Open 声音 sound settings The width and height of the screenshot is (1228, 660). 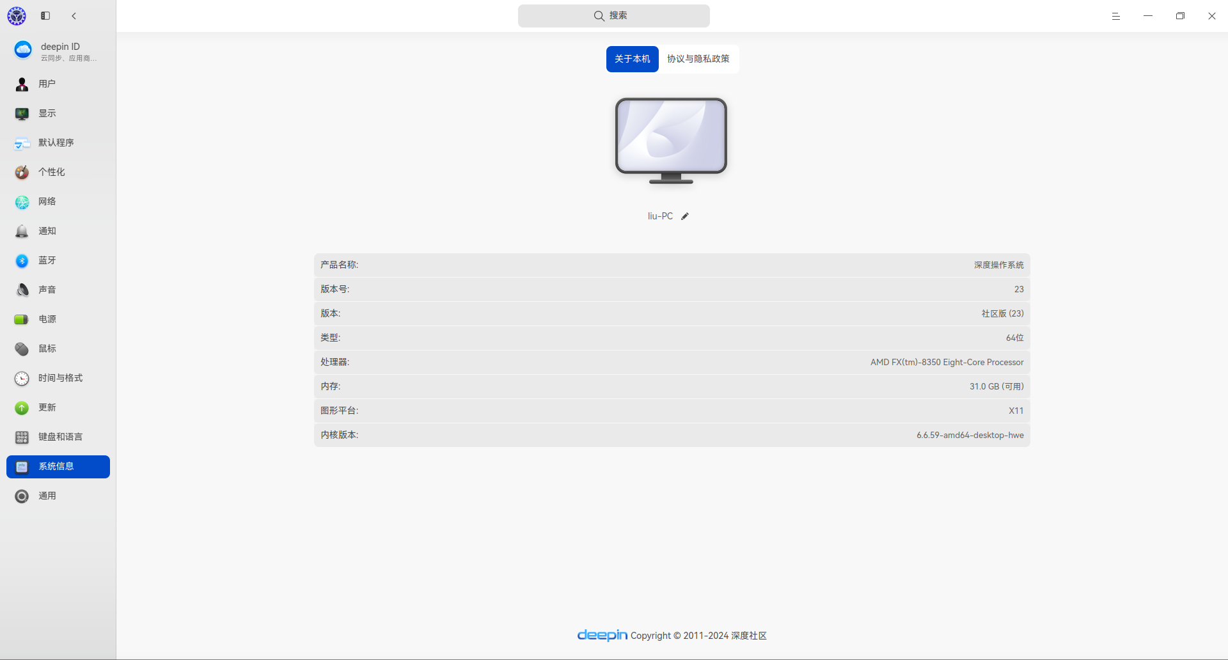point(58,290)
